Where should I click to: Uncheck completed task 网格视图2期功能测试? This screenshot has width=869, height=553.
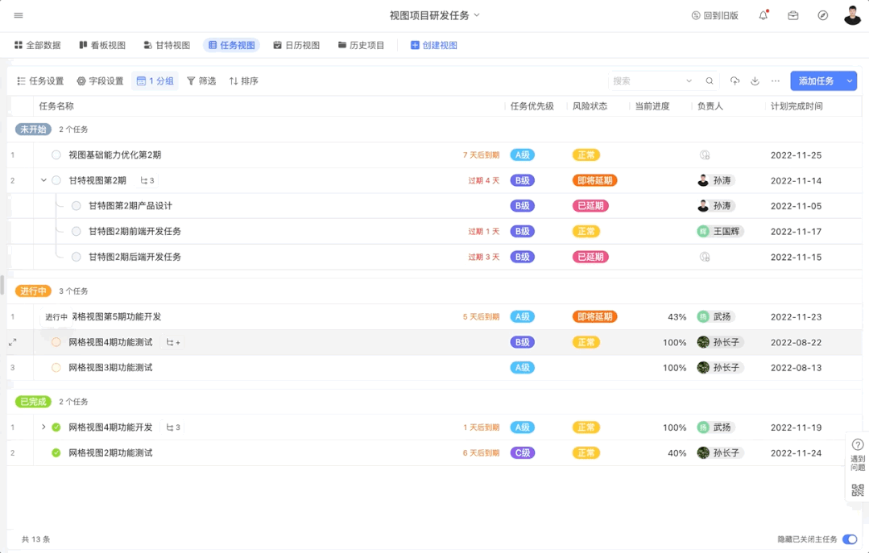[x=56, y=453]
